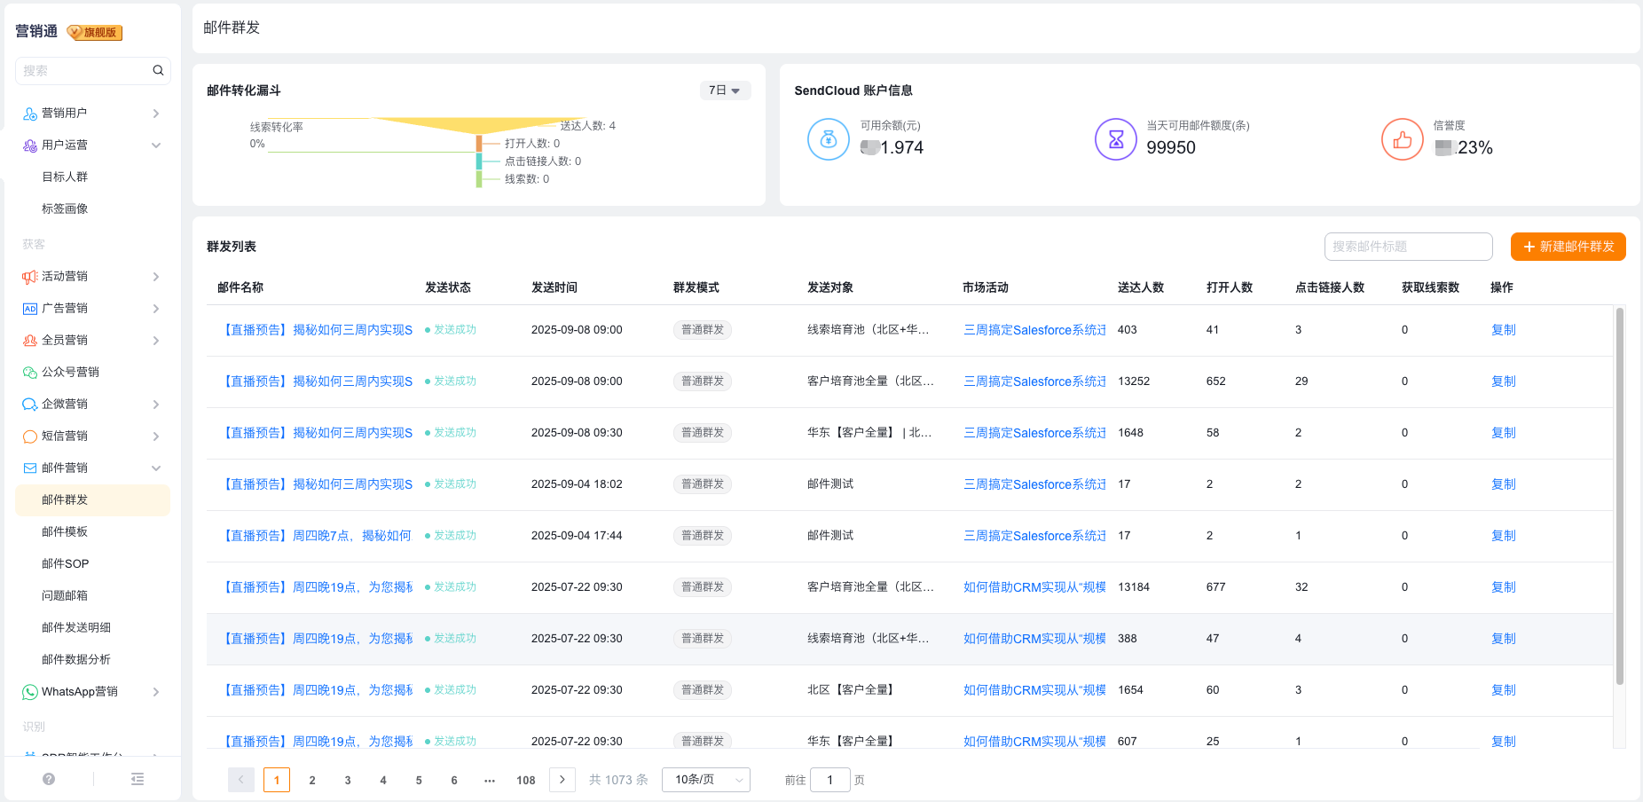
Task: Go to page 3 in pagination
Action: point(348,780)
